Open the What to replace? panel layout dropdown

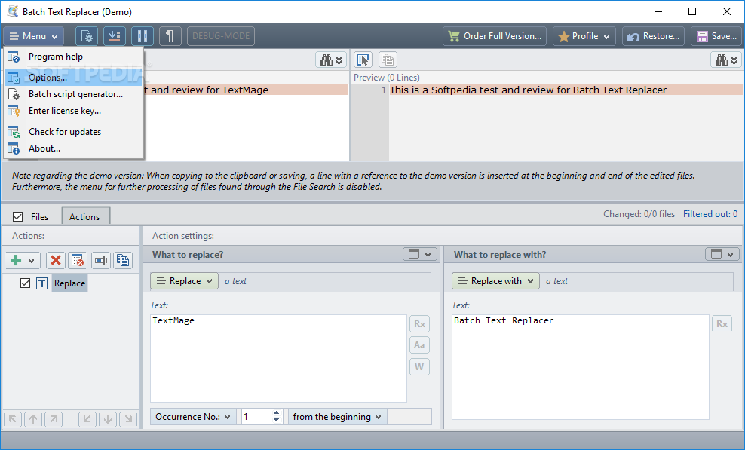pos(420,254)
